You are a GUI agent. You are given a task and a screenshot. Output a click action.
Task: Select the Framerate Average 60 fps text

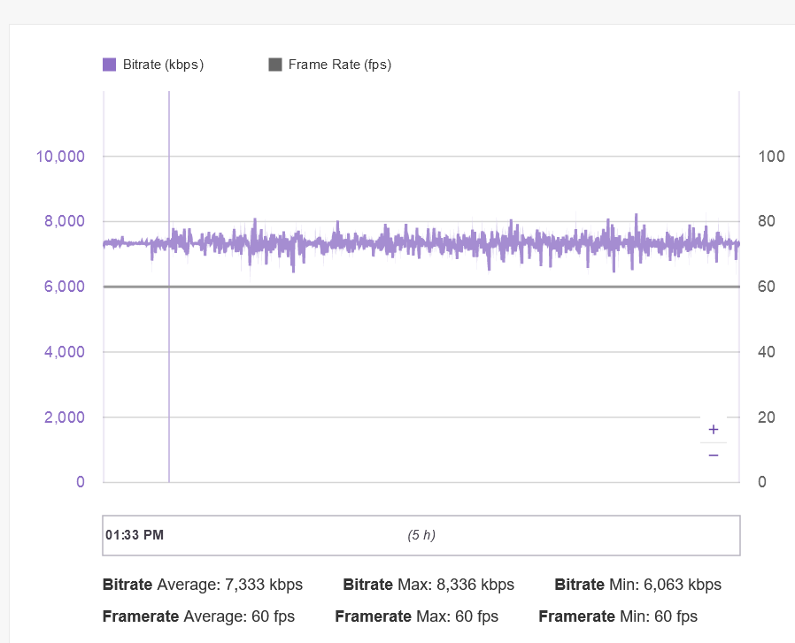tap(198, 616)
